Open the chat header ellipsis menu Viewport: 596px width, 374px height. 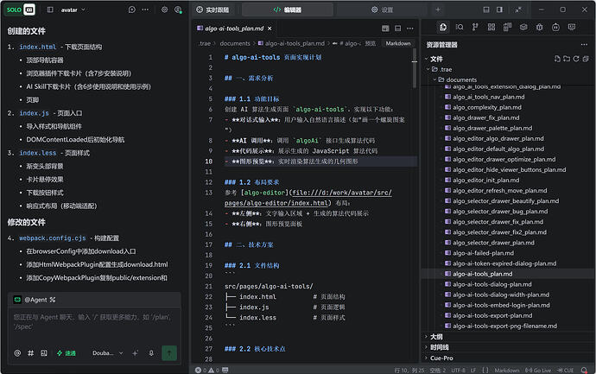coord(146,10)
